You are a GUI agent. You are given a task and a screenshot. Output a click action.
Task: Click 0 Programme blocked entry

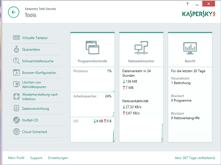181,100
